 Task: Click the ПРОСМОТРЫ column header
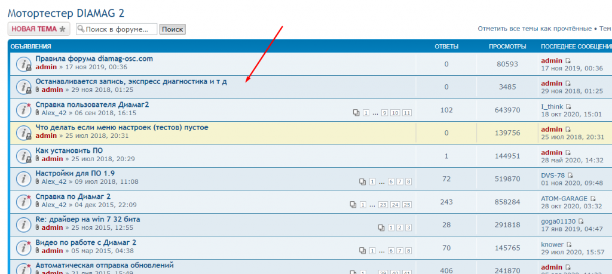pyautogui.click(x=507, y=47)
